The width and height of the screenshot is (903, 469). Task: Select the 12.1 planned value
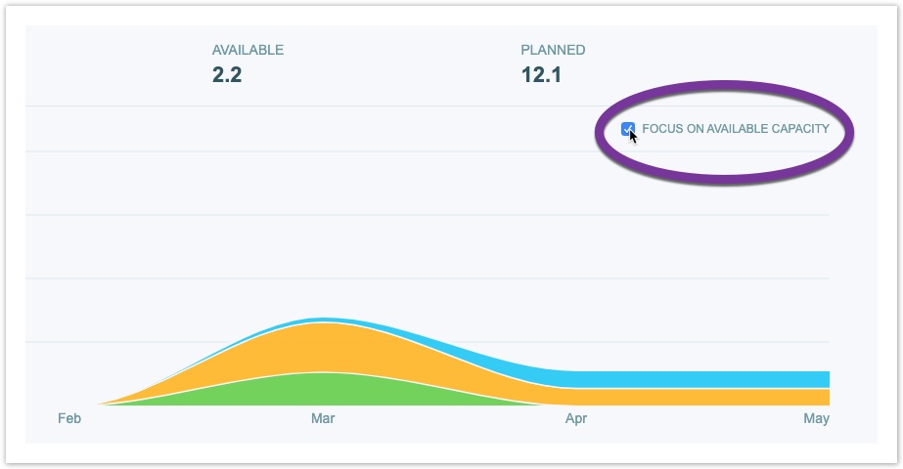[541, 74]
